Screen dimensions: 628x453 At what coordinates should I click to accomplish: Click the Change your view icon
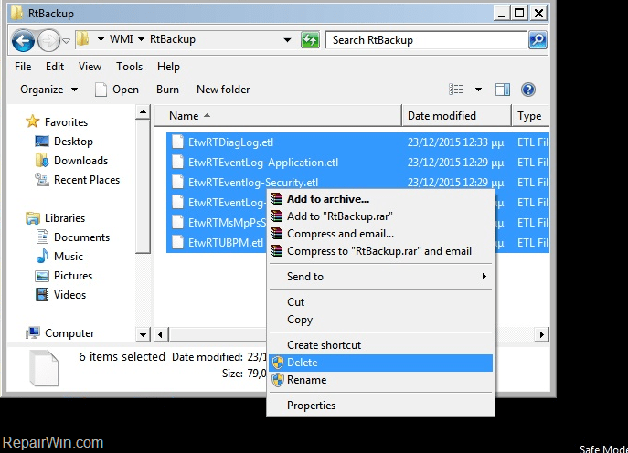(456, 90)
